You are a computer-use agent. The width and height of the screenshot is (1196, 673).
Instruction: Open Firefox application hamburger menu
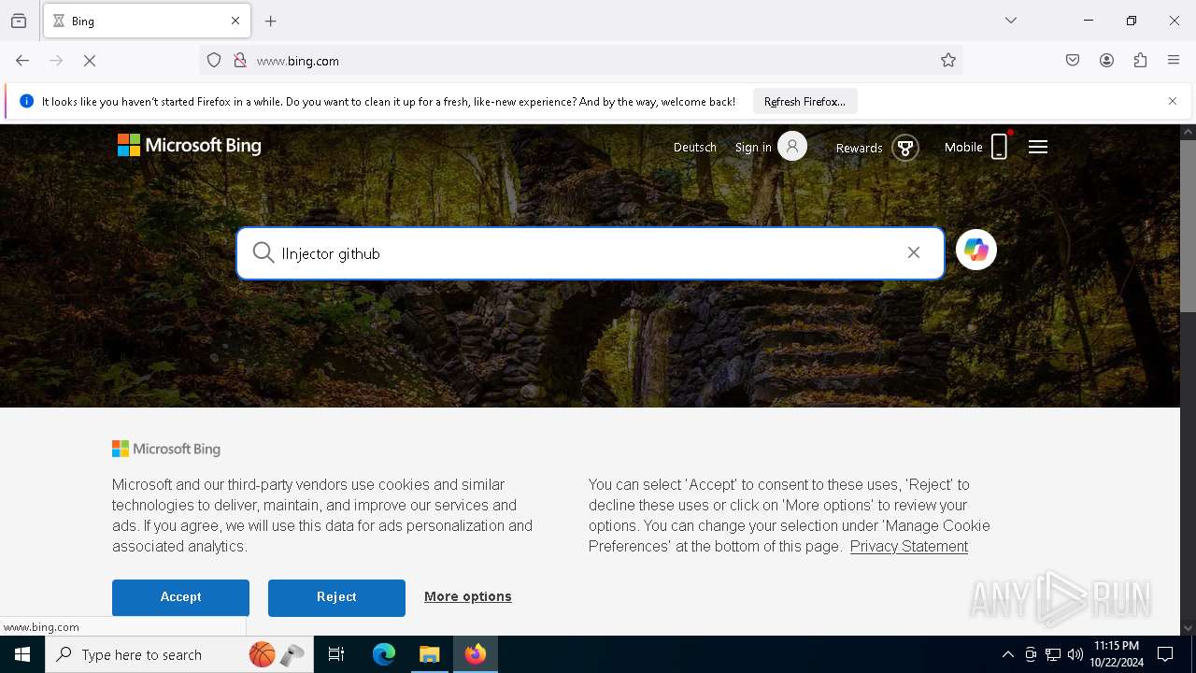pyautogui.click(x=1174, y=61)
